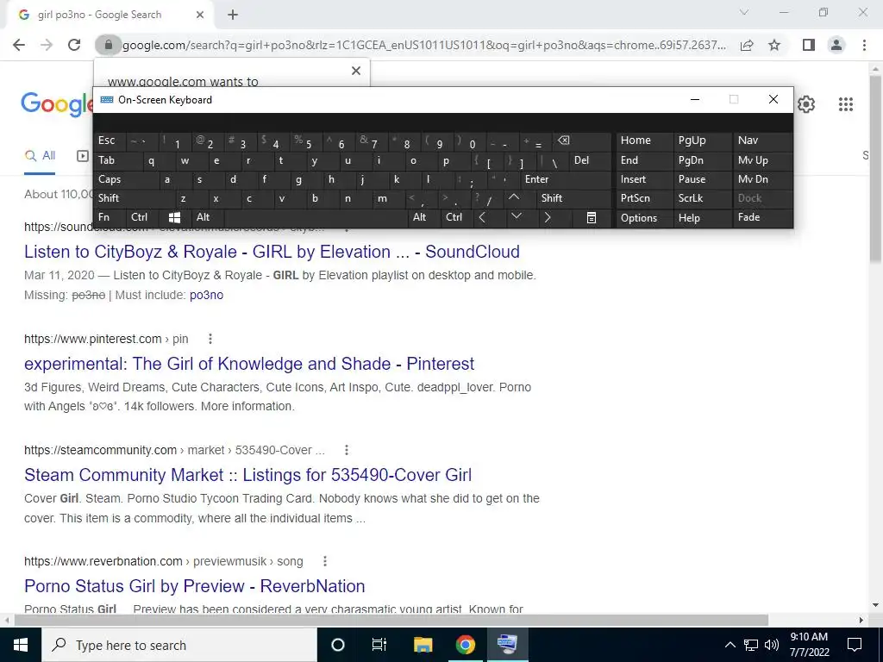Open three-dot menu beside steamcommunity.com result
This screenshot has width=883, height=662.
coord(347,450)
